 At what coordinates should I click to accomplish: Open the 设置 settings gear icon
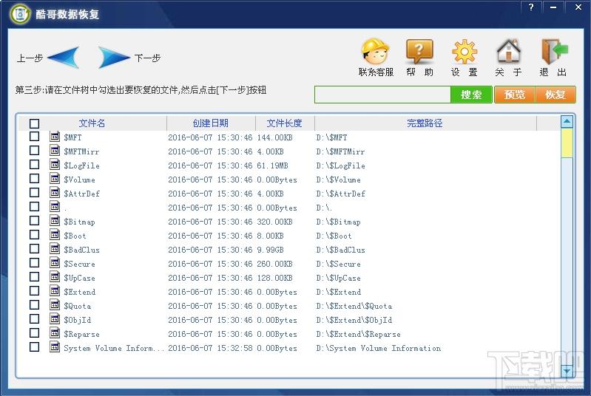(x=464, y=52)
